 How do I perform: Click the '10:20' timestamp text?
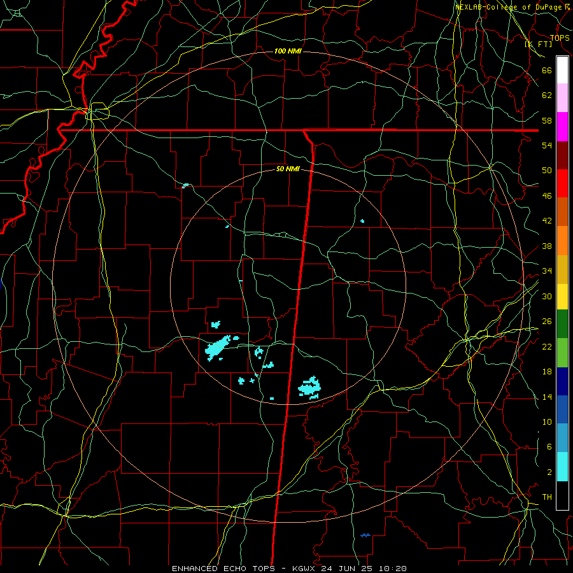(x=392, y=569)
